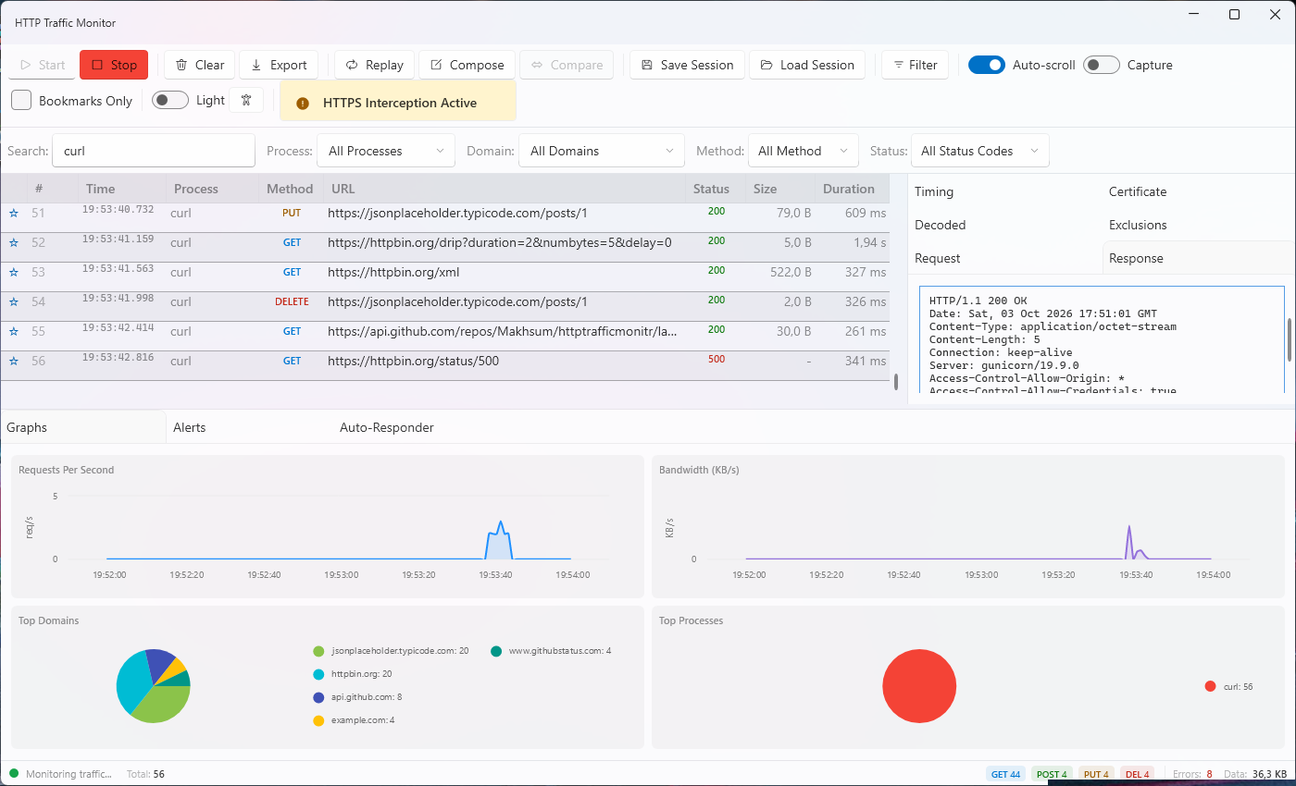The width and height of the screenshot is (1296, 786).
Task: Switch to the Timing tab
Action: click(1004, 191)
